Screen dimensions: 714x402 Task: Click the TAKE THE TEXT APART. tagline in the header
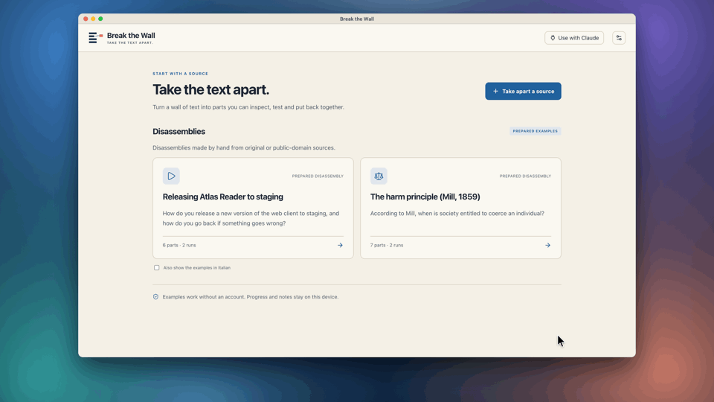tap(129, 43)
